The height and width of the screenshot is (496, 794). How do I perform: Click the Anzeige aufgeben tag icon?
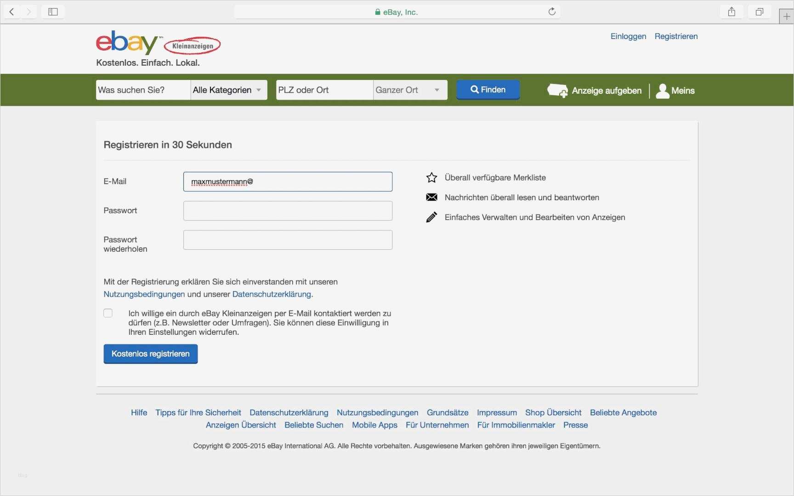point(557,90)
